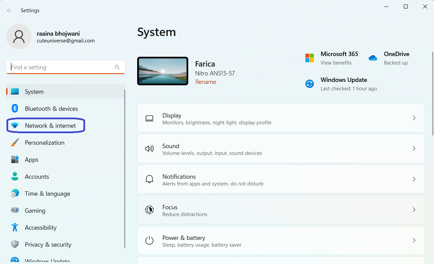Click the Rename link for the PC

click(206, 82)
